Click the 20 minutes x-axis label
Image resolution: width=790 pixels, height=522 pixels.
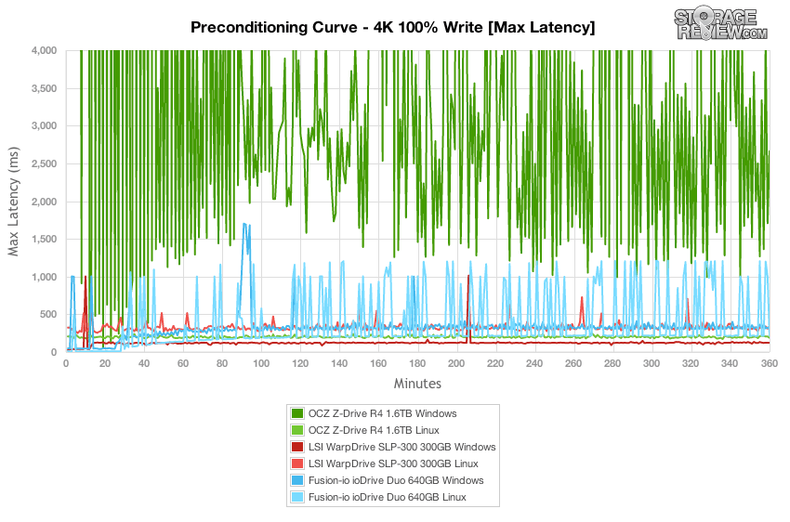(x=105, y=363)
